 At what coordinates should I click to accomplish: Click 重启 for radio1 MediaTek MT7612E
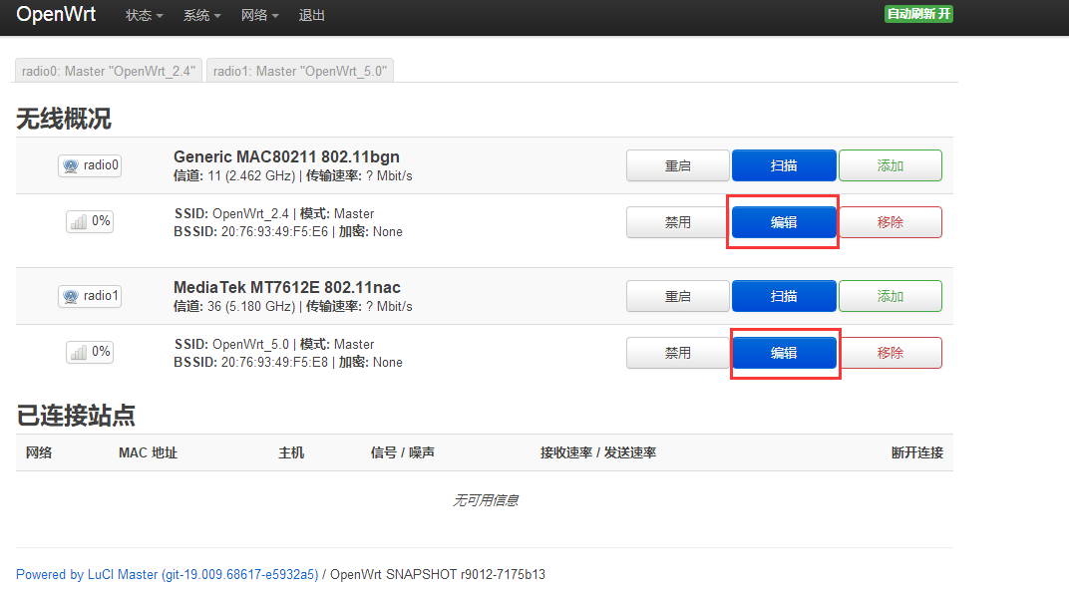click(x=678, y=297)
